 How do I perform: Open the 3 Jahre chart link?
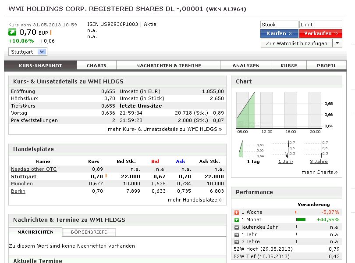point(319,162)
